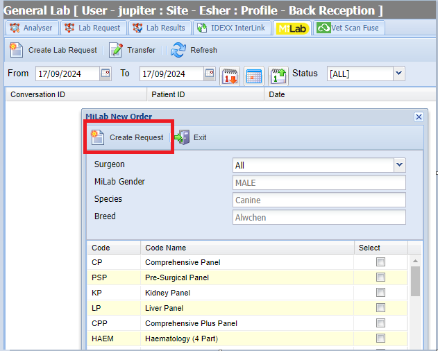Select the Haematology (4 Part) row name
Viewport: 438px width, 351px height.
tap(181, 339)
